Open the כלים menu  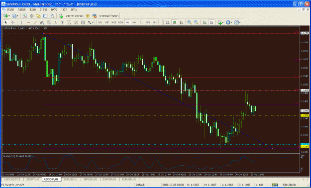[x=54, y=9]
